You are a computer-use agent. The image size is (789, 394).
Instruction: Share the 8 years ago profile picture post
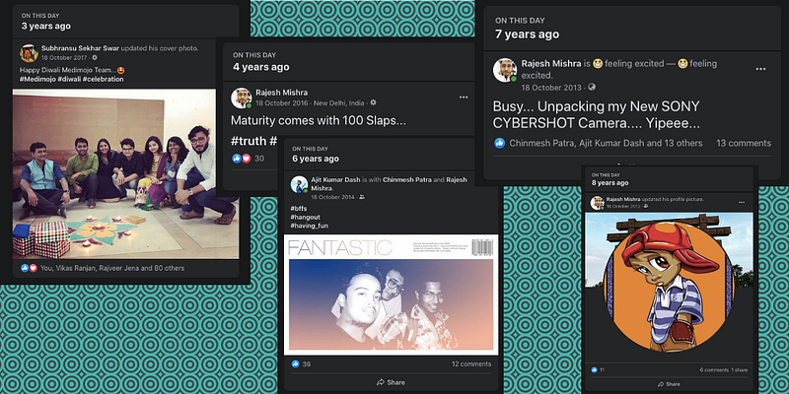pyautogui.click(x=669, y=384)
